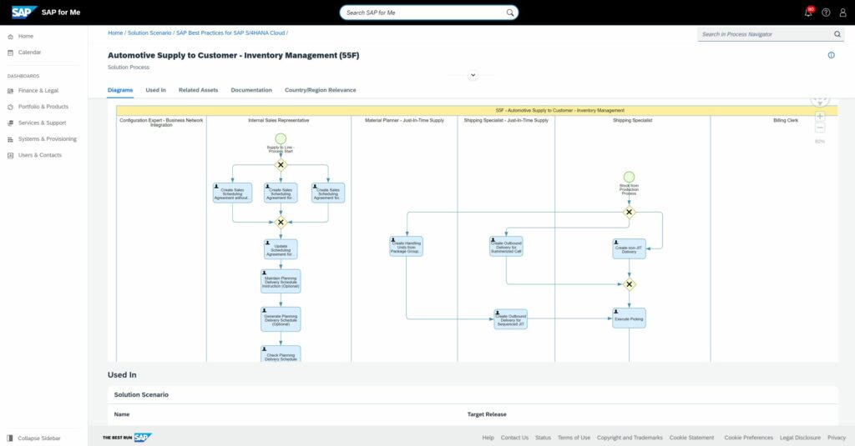
Task: Click Home breadcrumb link
Action: tap(115, 33)
